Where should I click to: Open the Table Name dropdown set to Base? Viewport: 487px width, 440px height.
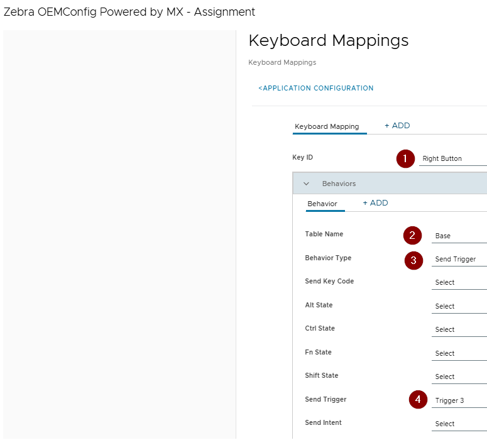[459, 236]
